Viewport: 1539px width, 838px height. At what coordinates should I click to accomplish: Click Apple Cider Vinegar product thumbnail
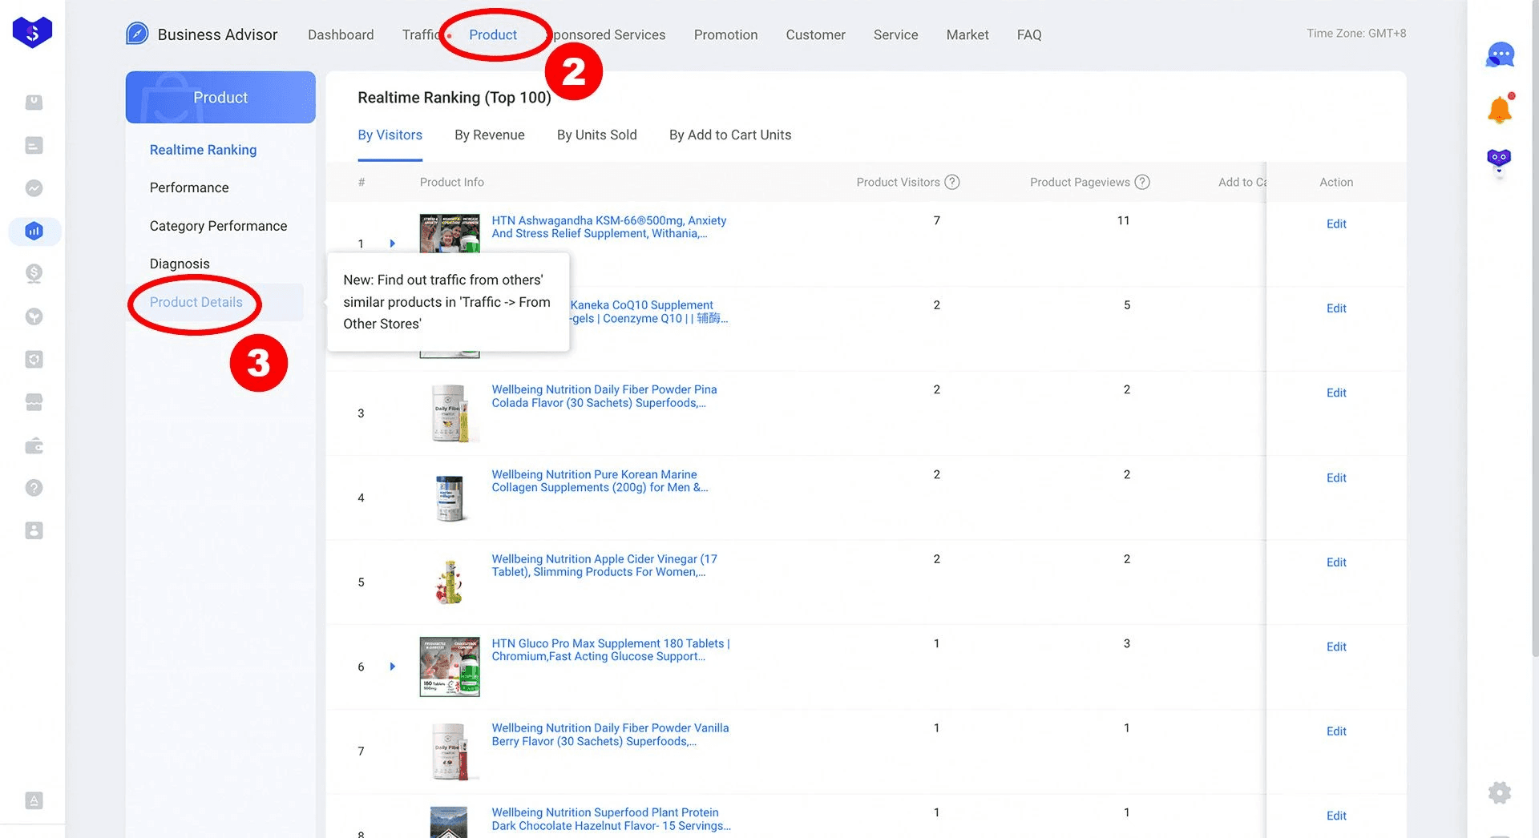(x=450, y=582)
